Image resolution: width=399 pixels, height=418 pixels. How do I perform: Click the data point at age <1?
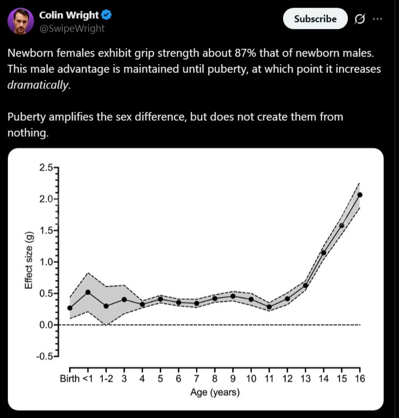(88, 292)
